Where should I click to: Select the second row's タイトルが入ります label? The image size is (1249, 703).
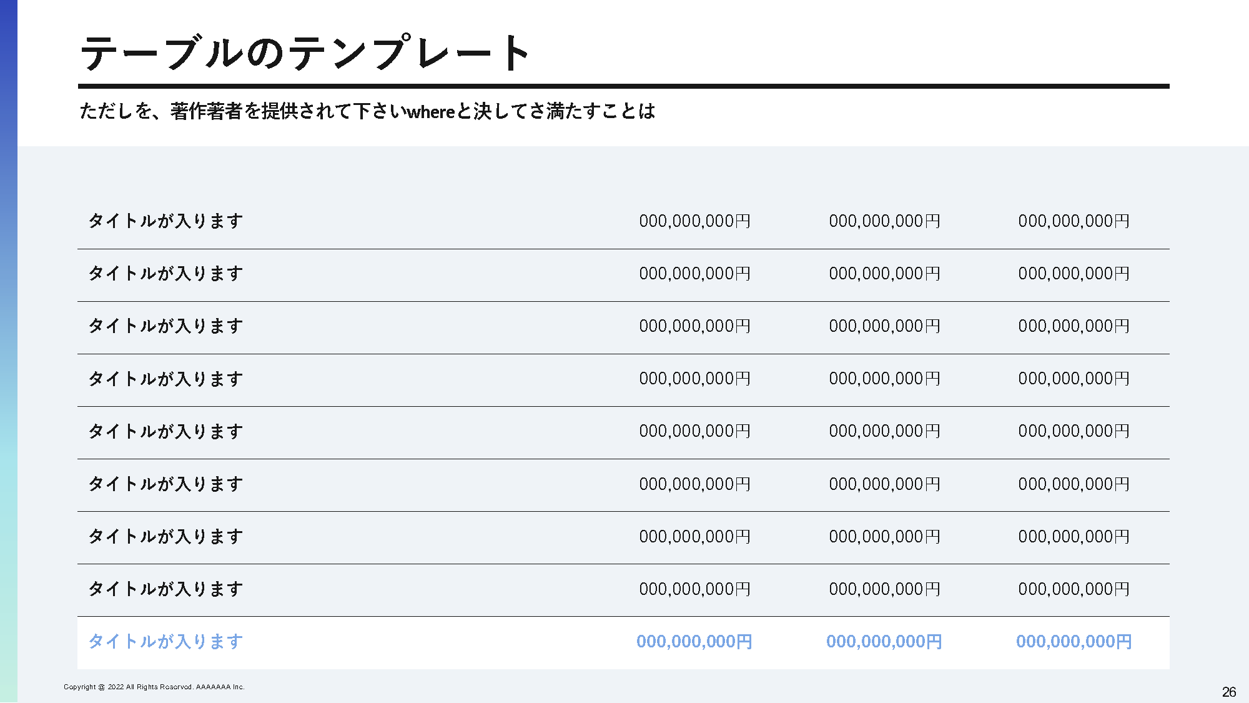165,274
